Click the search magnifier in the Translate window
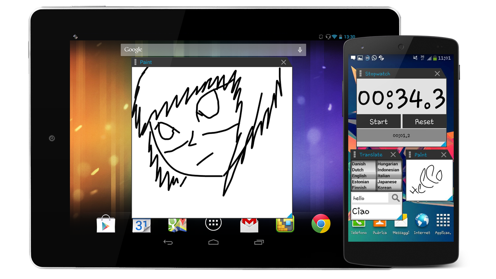Viewport: 496px width, 279px height. pos(395,198)
